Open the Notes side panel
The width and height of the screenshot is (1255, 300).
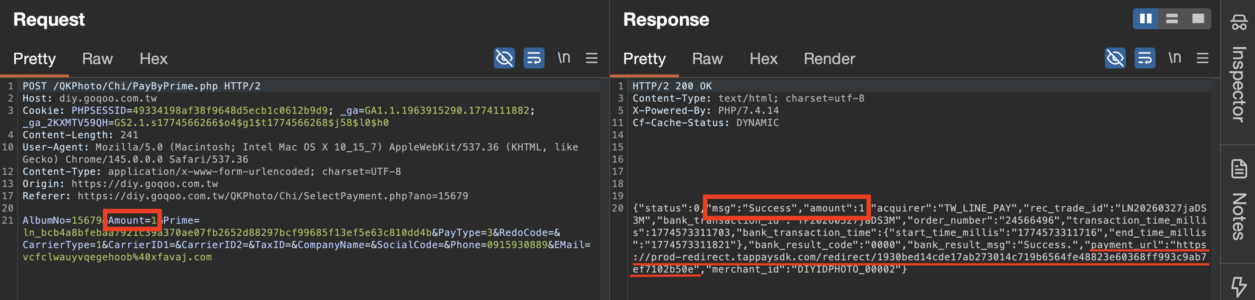[x=1238, y=200]
